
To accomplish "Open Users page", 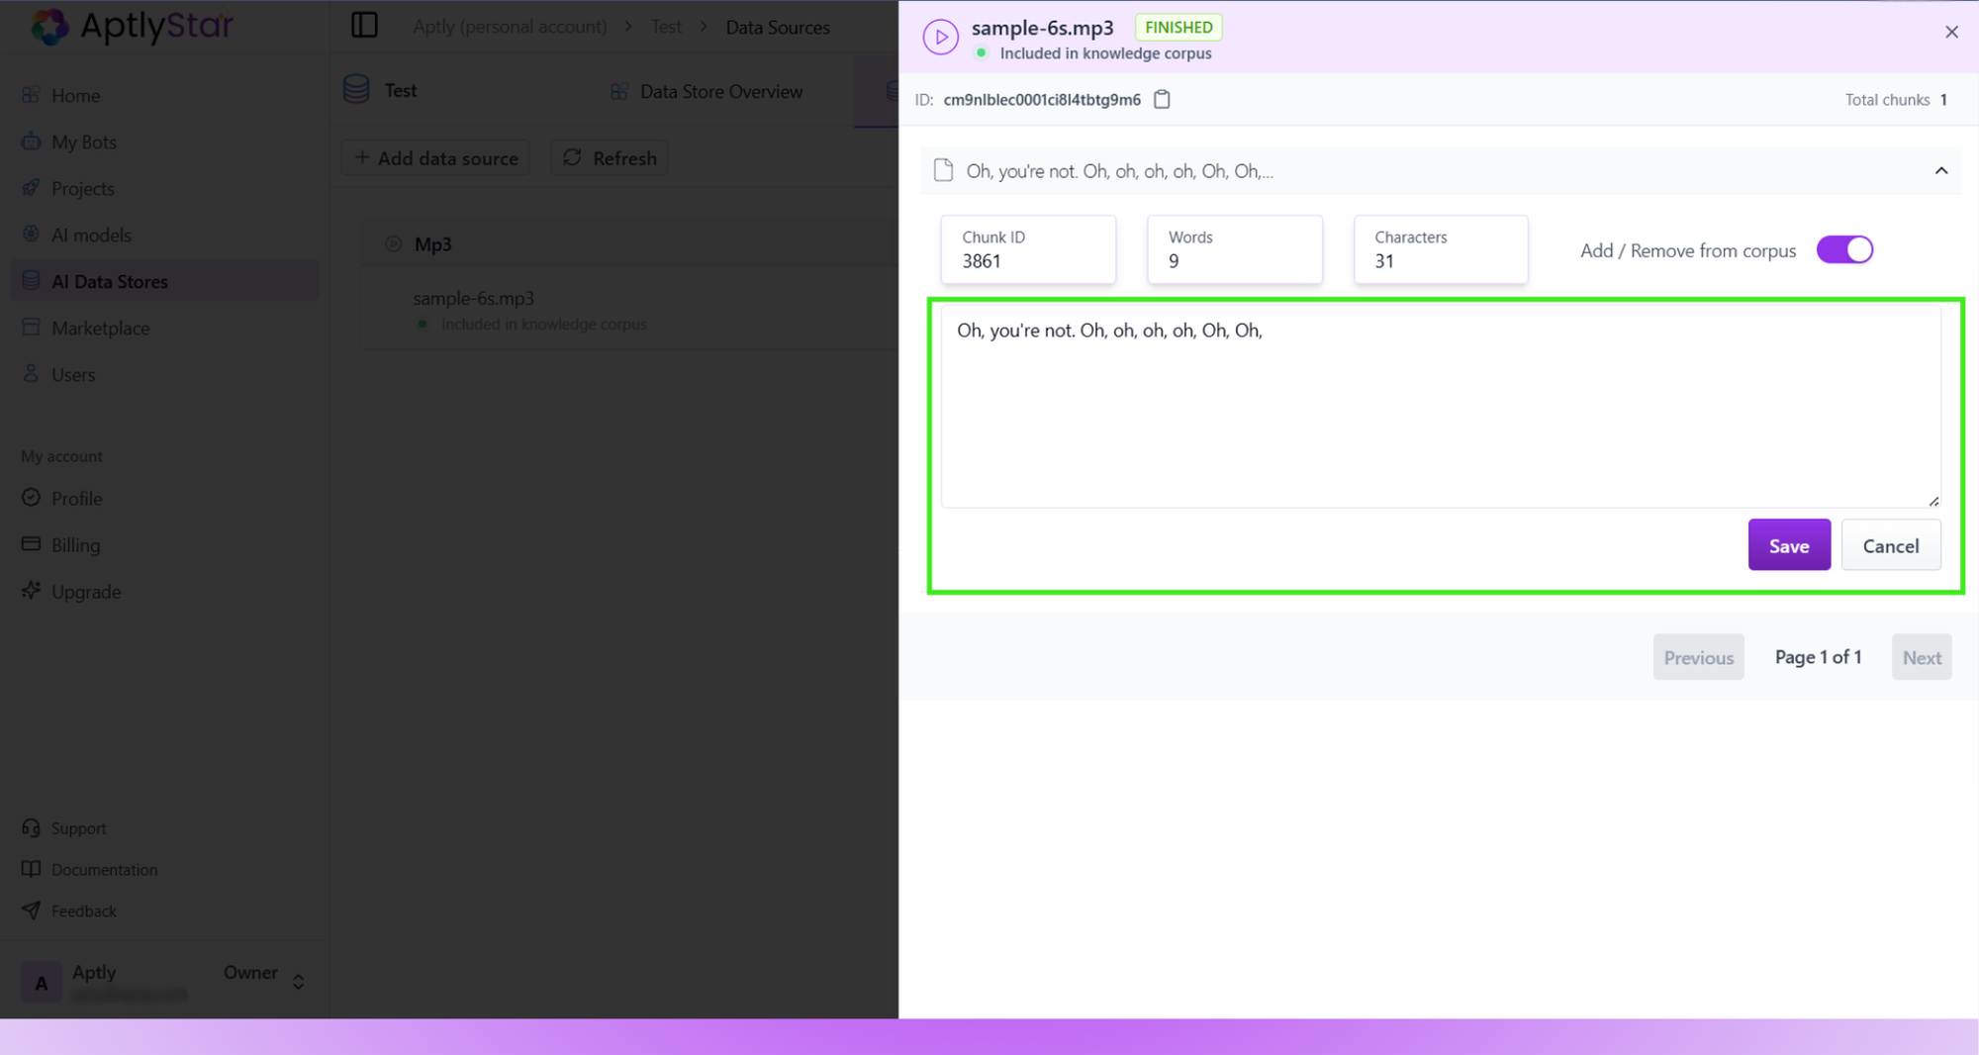I will click(164, 374).
